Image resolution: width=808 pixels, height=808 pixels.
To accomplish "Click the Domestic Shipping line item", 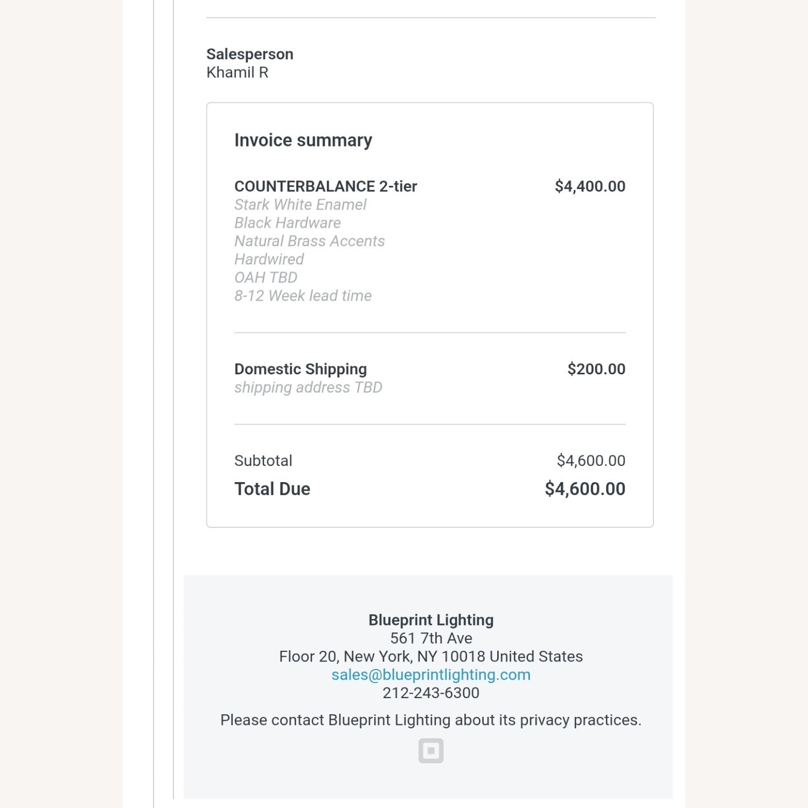I will [x=301, y=369].
